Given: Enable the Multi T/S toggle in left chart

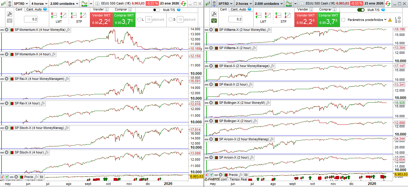Looking at the screenshot, I should pos(156,10).
